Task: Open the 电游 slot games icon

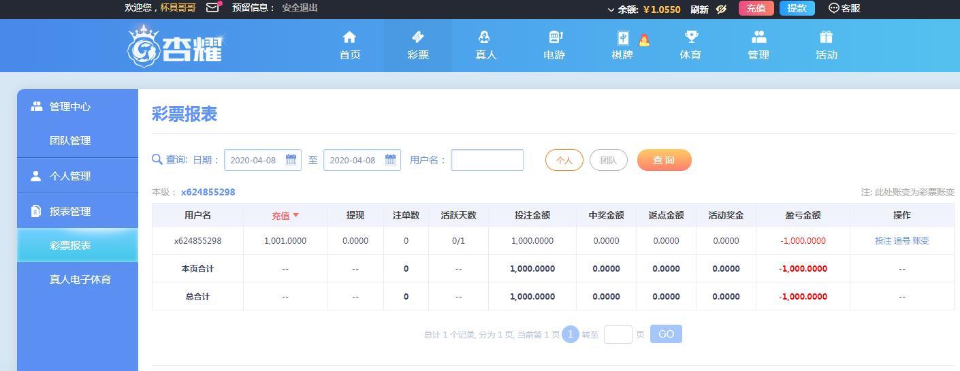Action: [555, 37]
